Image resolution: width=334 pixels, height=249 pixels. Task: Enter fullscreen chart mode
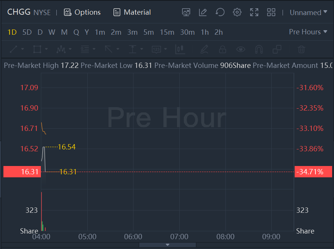coord(254,12)
